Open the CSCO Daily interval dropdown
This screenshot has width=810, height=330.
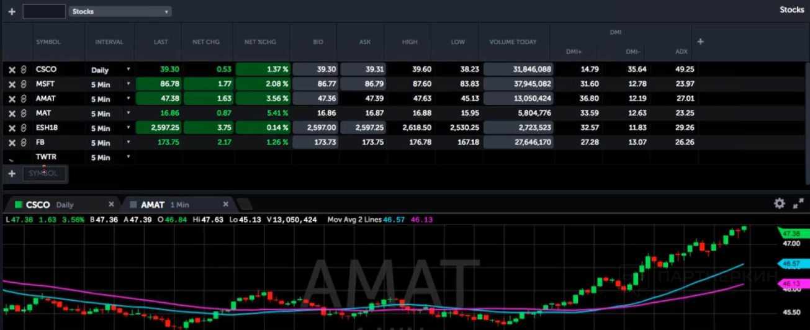(x=128, y=69)
